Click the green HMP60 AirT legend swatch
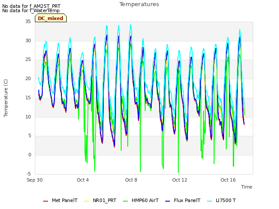 tap(126, 201)
